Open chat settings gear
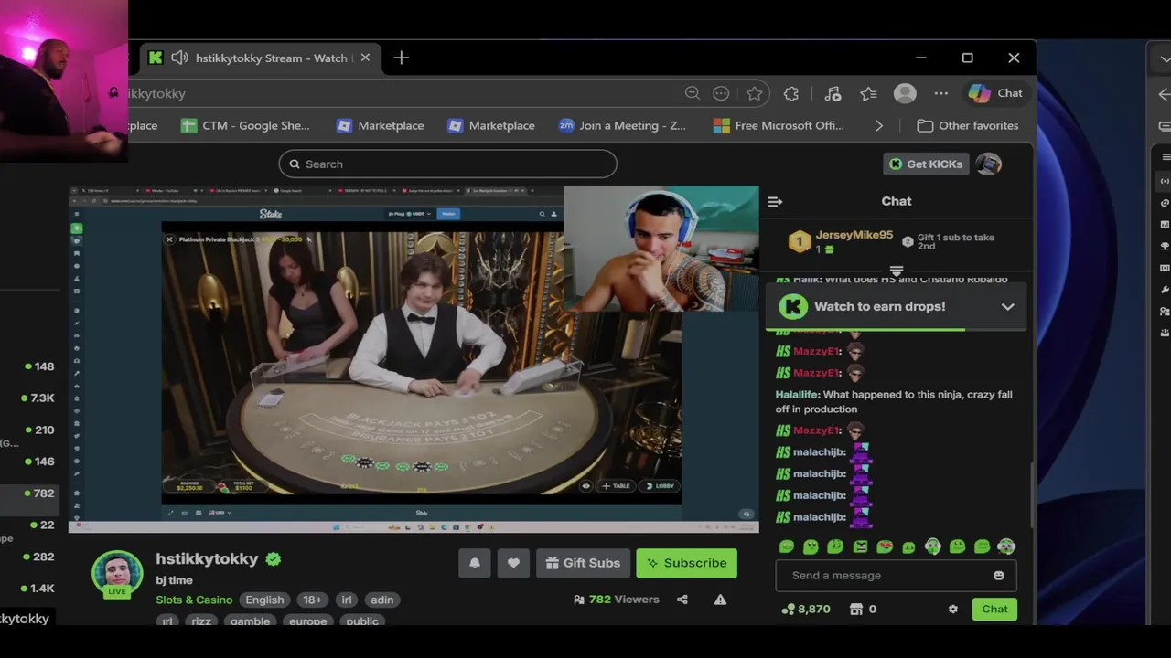The height and width of the screenshot is (658, 1171). click(x=952, y=609)
